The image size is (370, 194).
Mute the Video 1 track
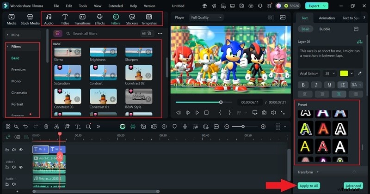(x=14, y=167)
